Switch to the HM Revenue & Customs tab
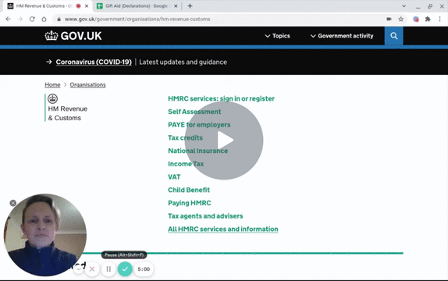This screenshot has width=448, height=281. (x=48, y=6)
